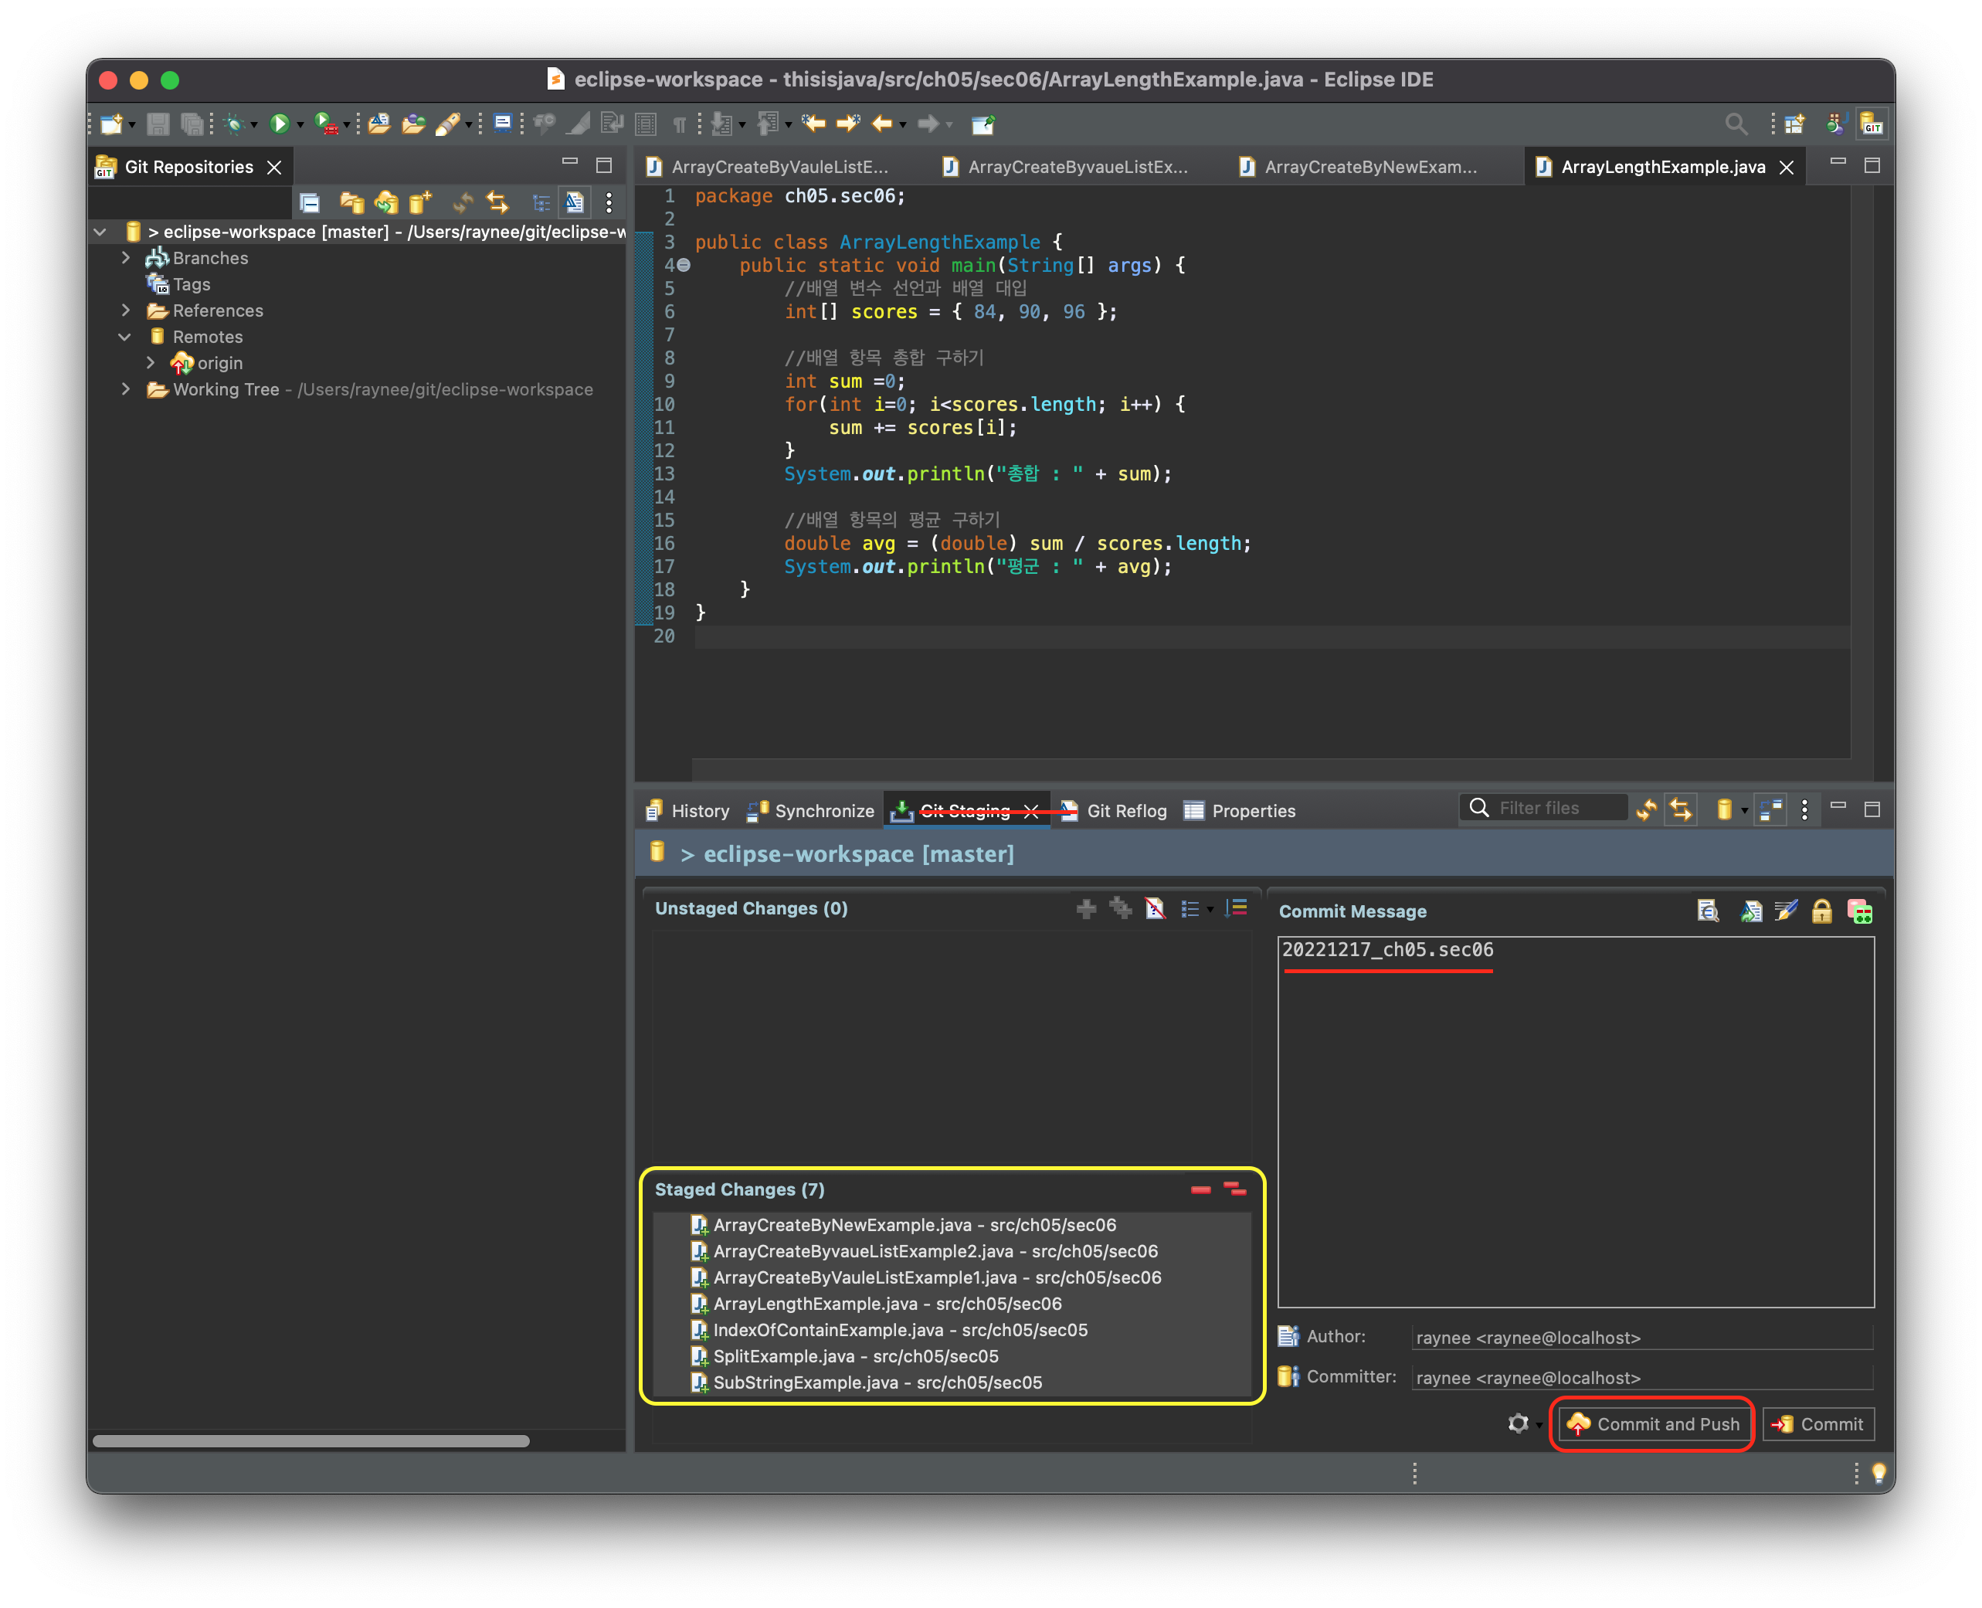Click the Clone a Git Repository icon

386,202
